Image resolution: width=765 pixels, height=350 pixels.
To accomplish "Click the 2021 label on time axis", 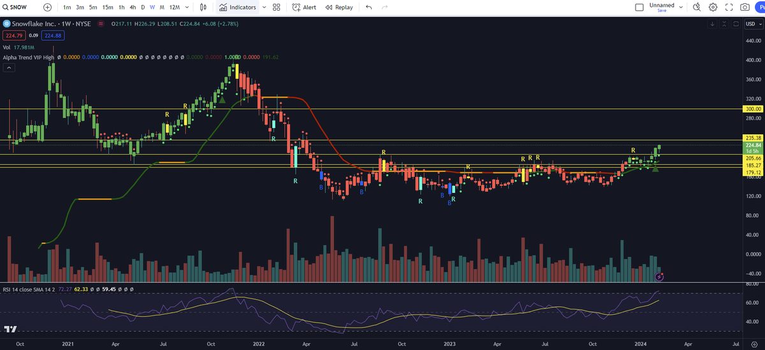I will tap(68, 344).
